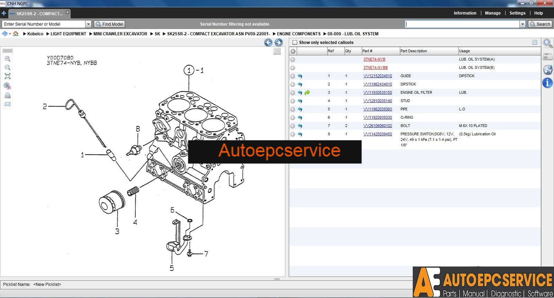Image resolution: width=554 pixels, height=298 pixels.
Task: Open the magnifier search panel in right sidebar
Action: coord(548,44)
